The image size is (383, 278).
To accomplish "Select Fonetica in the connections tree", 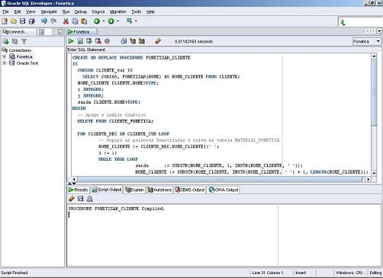I will 24,56.
